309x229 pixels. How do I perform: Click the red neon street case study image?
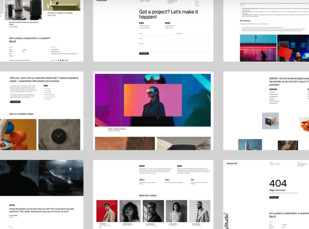(x=259, y=48)
